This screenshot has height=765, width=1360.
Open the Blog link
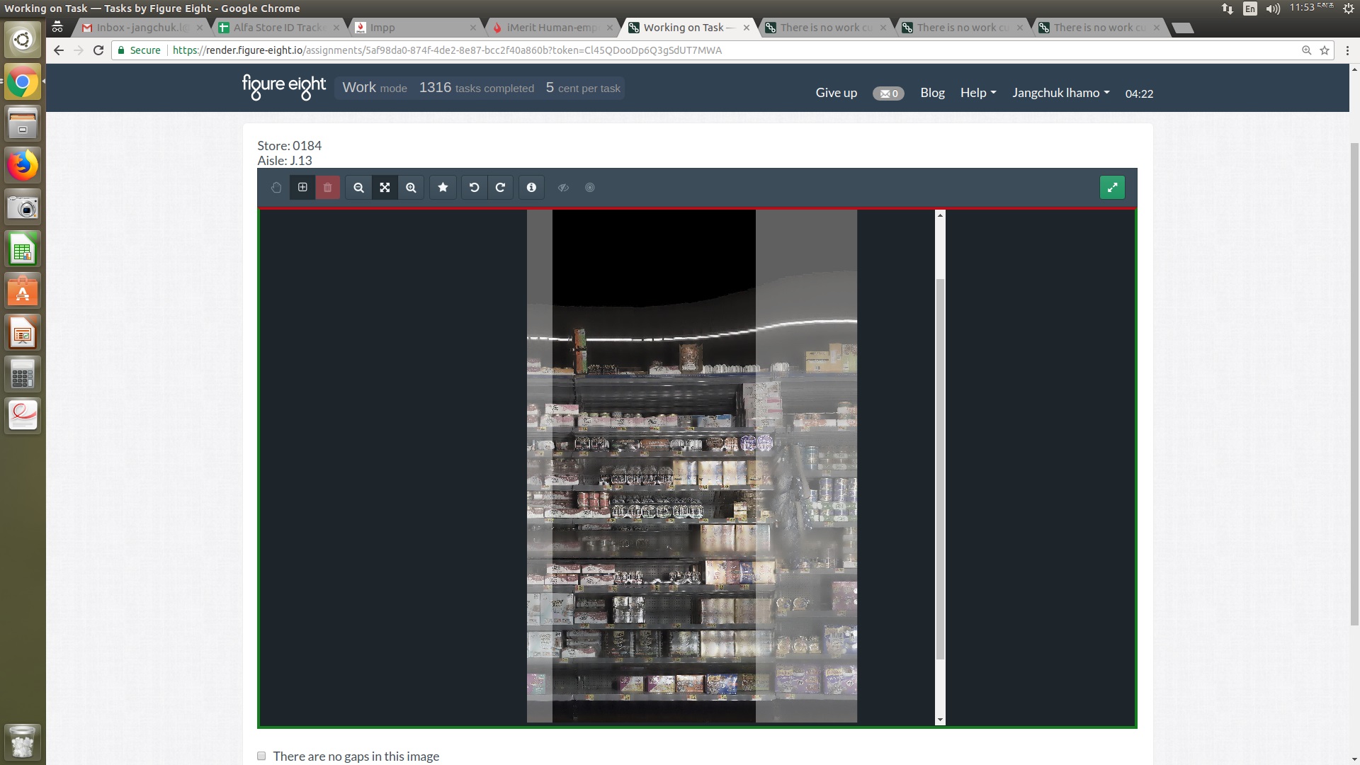(932, 93)
